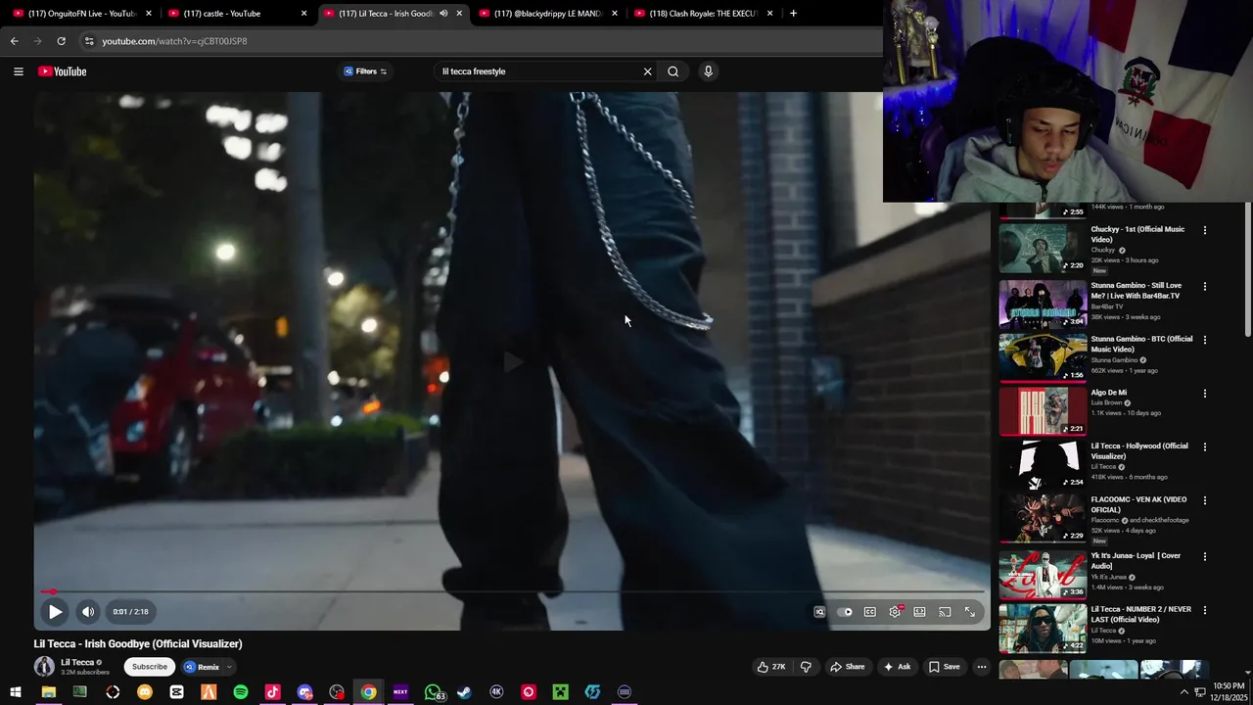Share the Irish Goodbye video
The height and width of the screenshot is (705, 1253).
[848, 667]
